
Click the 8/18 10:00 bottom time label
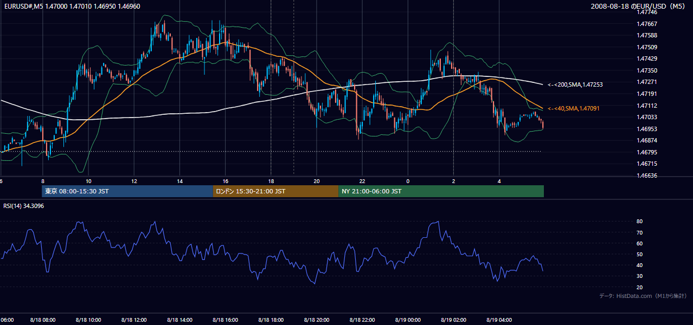(88, 320)
